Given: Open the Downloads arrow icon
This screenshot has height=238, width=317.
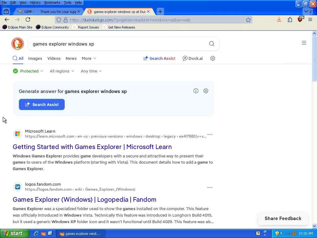Looking at the screenshot, I should pos(279,20).
